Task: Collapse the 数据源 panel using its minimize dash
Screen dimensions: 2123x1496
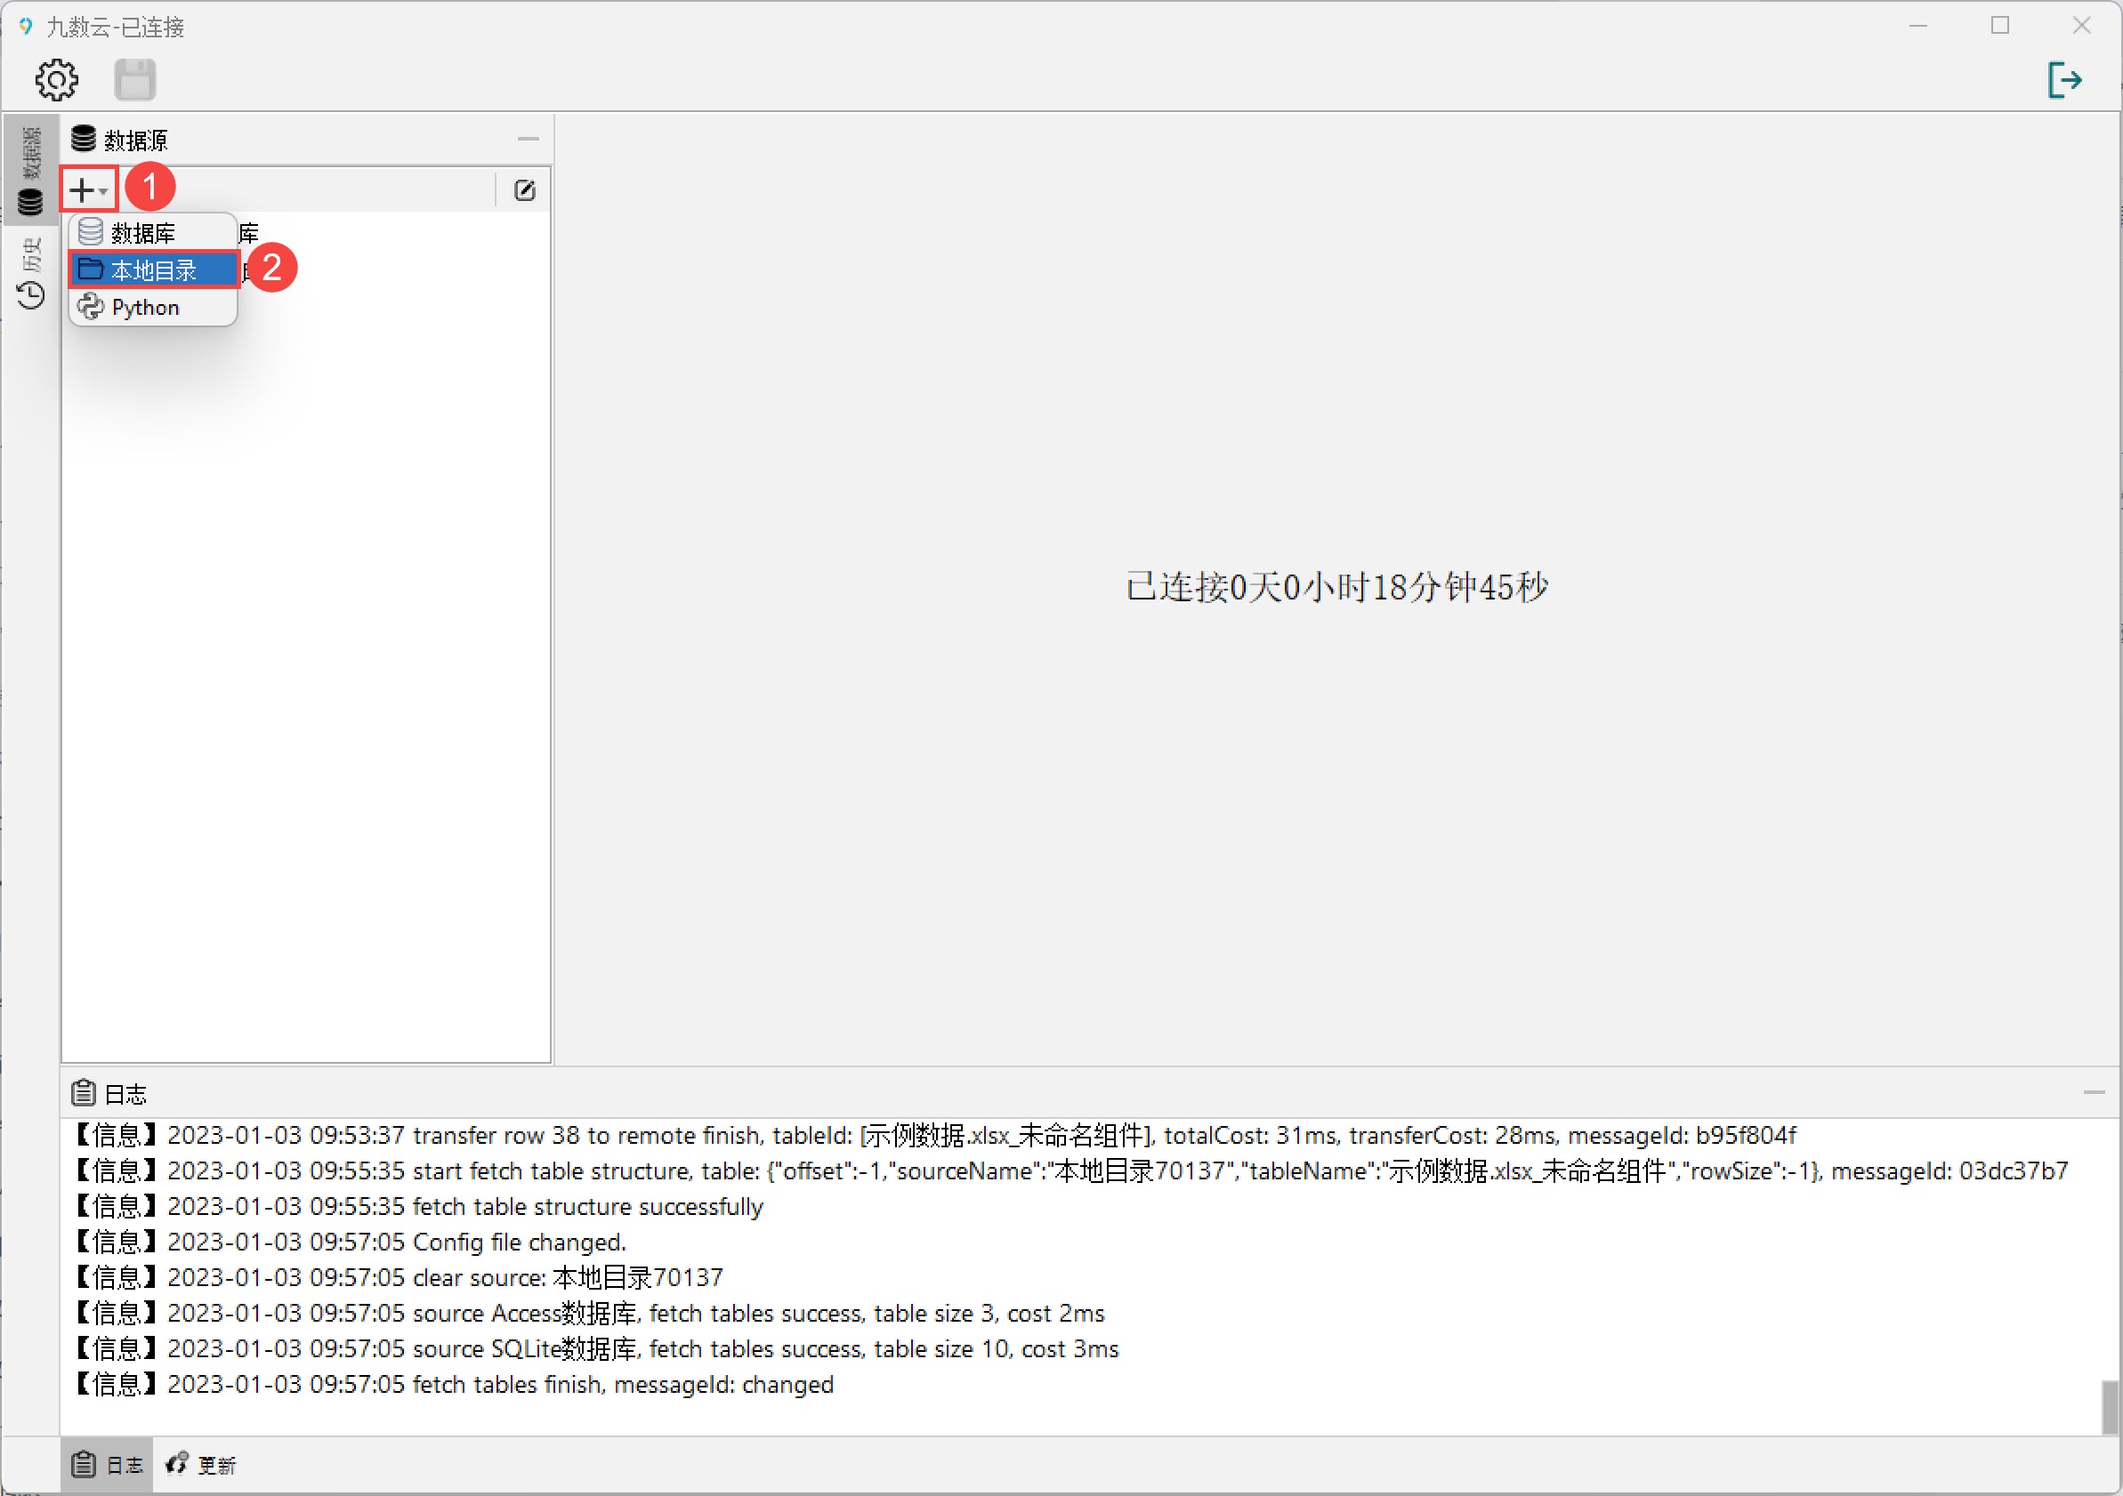Action: pos(528,140)
